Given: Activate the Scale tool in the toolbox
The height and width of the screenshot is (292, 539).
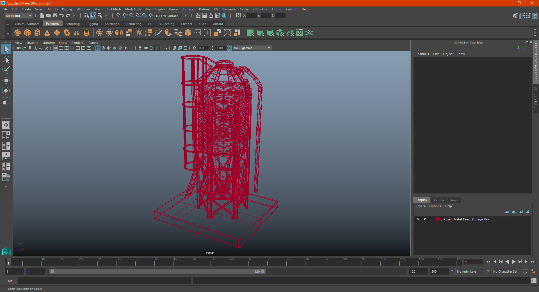Looking at the screenshot, I should point(6,101).
